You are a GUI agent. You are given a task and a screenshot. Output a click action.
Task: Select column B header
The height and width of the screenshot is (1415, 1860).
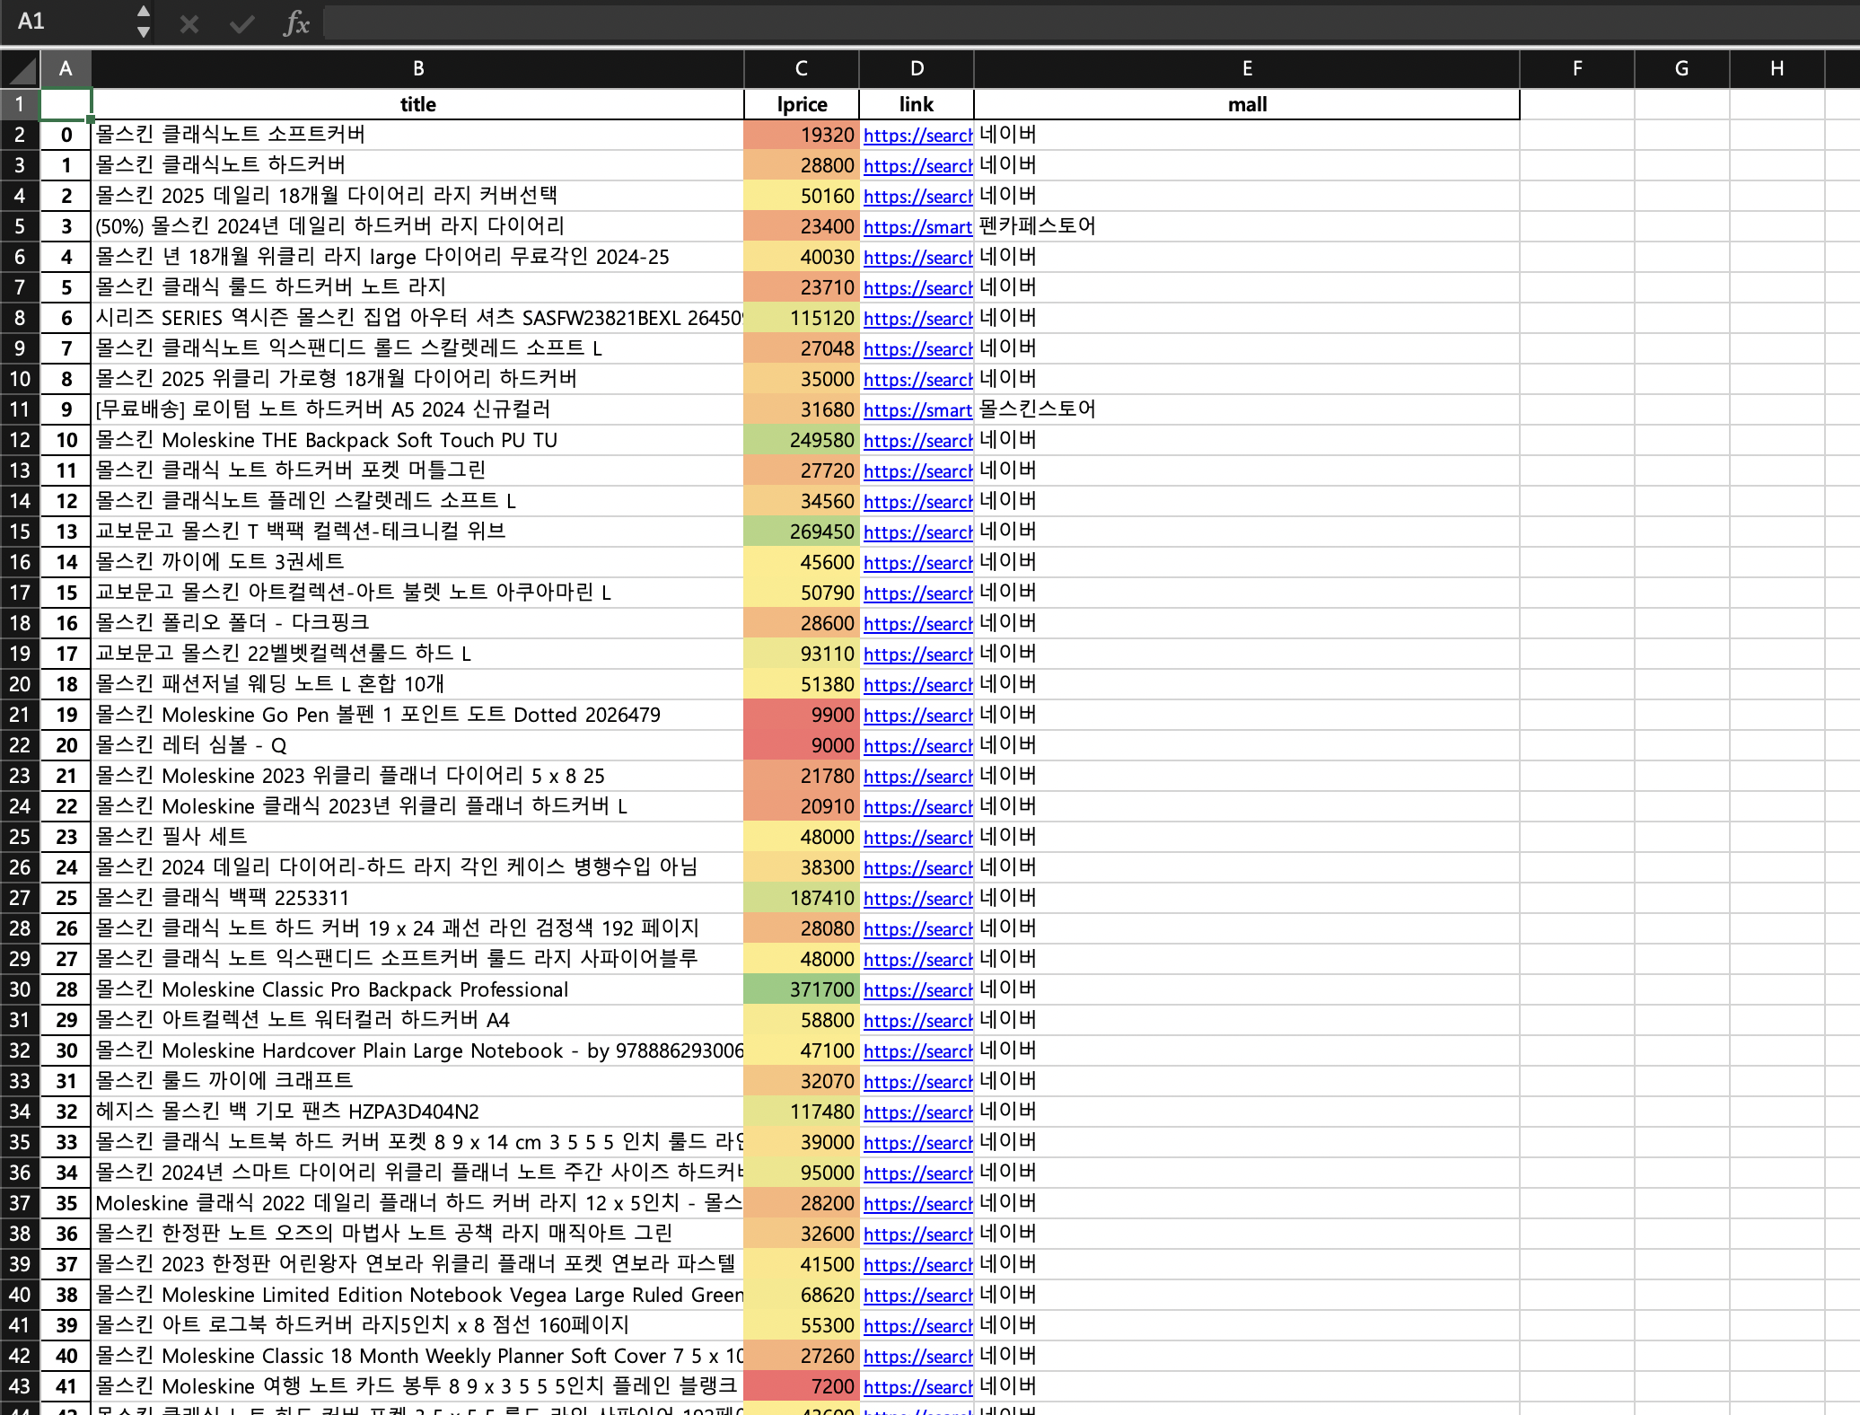417,69
